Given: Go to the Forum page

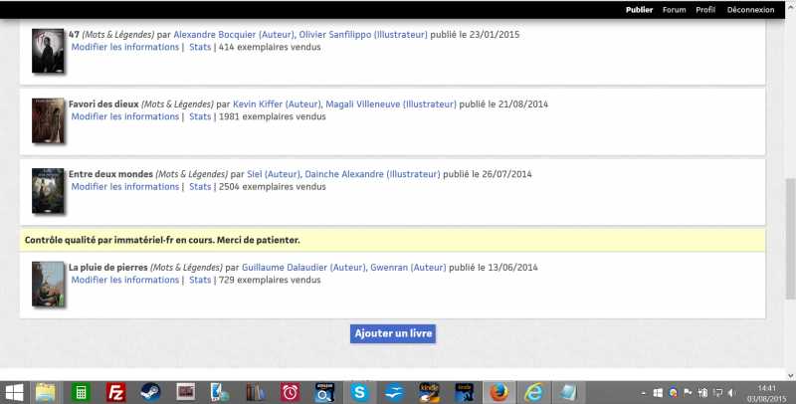Looking at the screenshot, I should point(674,10).
